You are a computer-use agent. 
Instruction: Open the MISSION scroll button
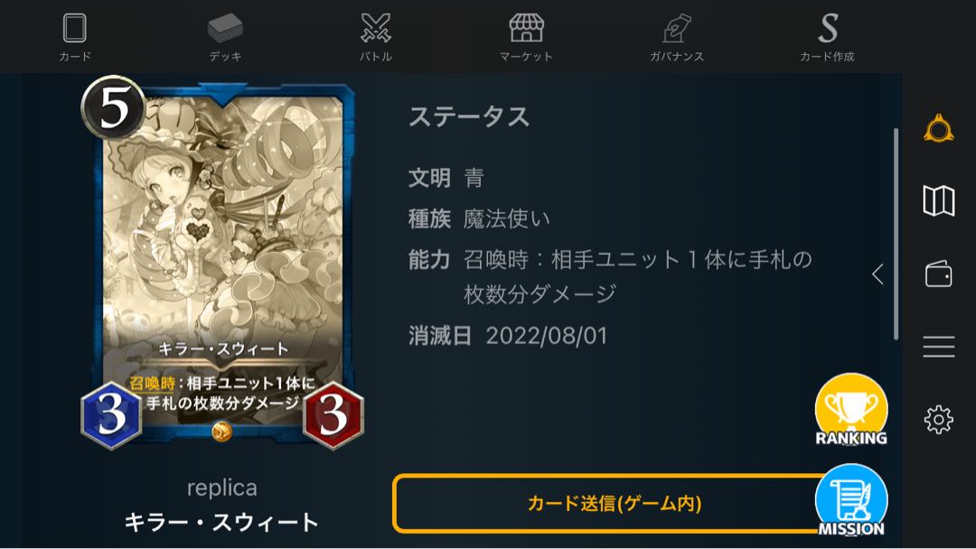(851, 500)
